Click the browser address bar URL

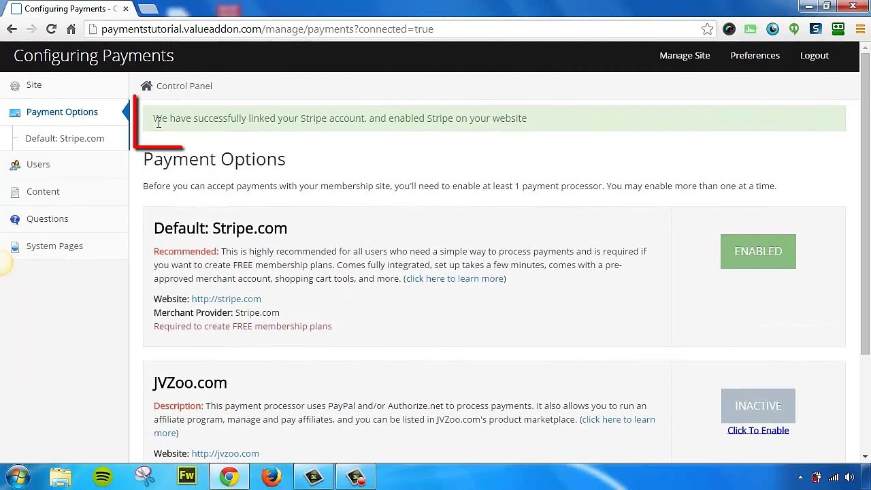click(267, 29)
